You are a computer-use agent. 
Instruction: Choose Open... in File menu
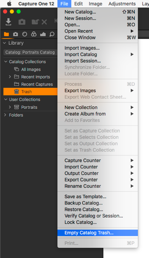point(98,25)
